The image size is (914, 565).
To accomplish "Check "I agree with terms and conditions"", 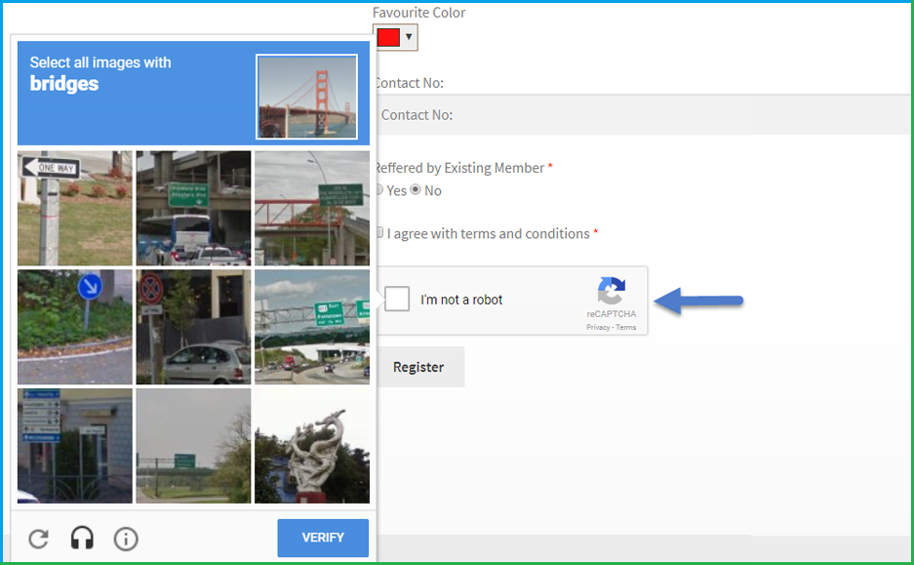I will coord(379,233).
